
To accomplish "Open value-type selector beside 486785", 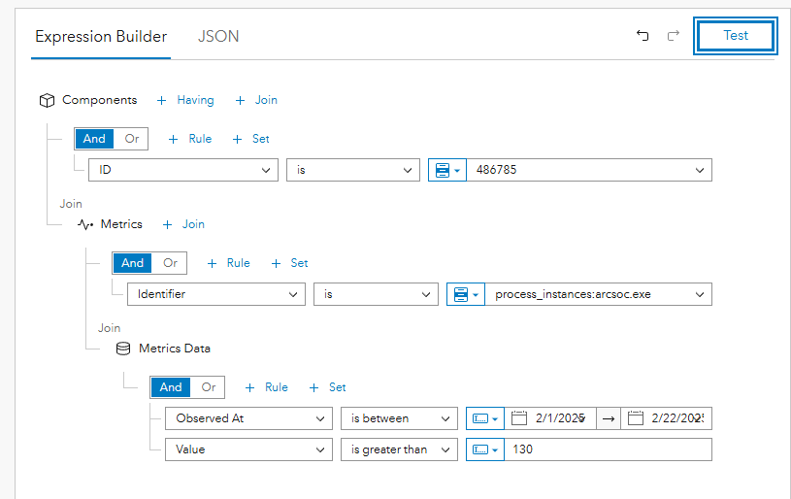I will click(x=446, y=170).
